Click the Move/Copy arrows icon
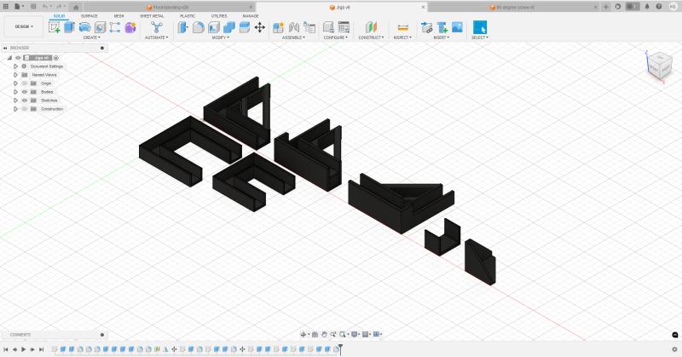Image resolution: width=682 pixels, height=357 pixels. pos(259,27)
